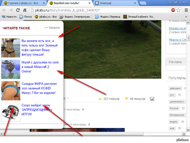Close the 'Читайте также' panel
190x143 pixels.
[x=52, y=28]
